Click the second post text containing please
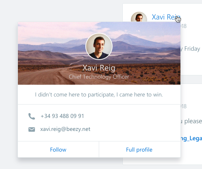 191,121
